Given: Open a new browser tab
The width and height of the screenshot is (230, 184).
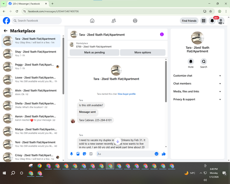Looking at the screenshot, I should click(x=52, y=4).
